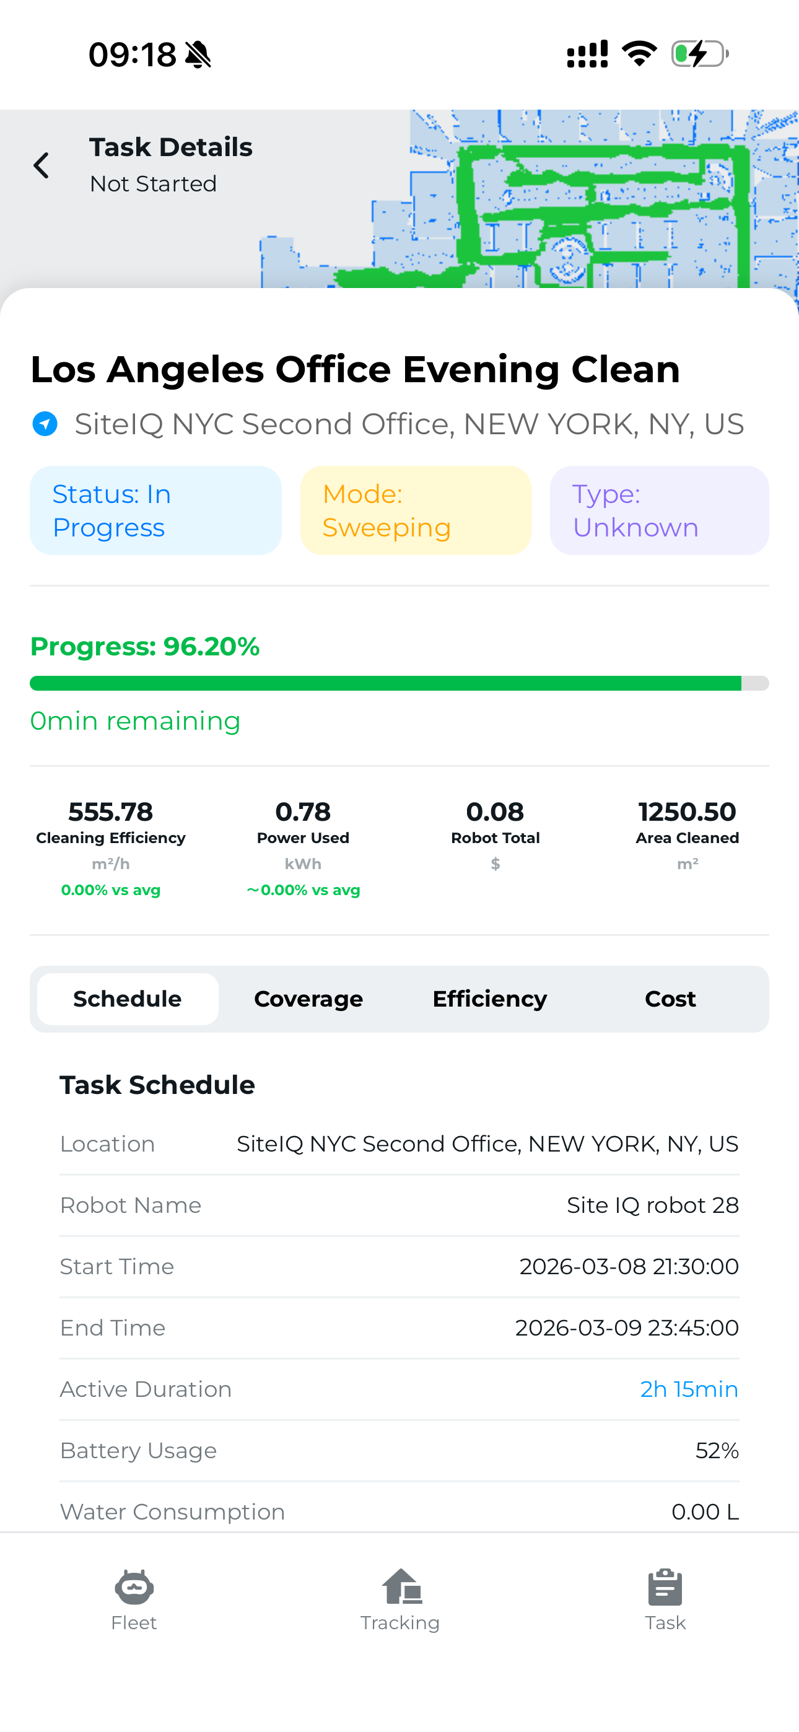Tap 0.00% vs avg under Cleaning Efficiency
Viewport: 799px width, 1732px height.
click(x=111, y=890)
